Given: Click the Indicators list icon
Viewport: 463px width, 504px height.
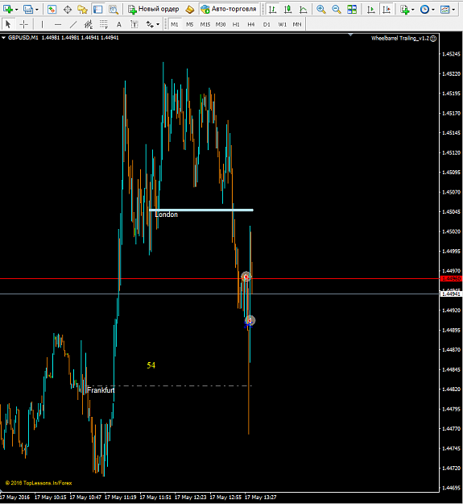Looking at the screenshot, I should (404, 10).
